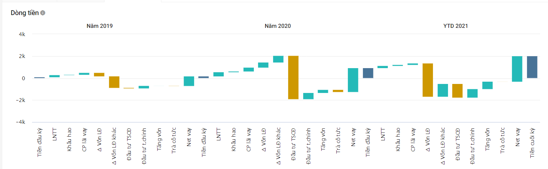Click the teal Net vay bar in Năm 2020
The height and width of the screenshot is (169, 548).
pyautogui.click(x=353, y=80)
